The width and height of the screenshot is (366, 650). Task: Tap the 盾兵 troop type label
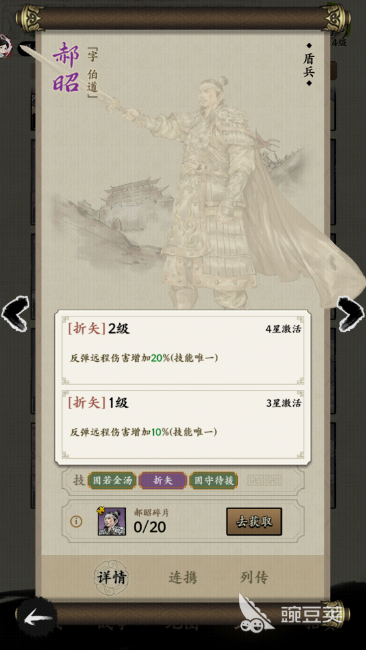[308, 65]
